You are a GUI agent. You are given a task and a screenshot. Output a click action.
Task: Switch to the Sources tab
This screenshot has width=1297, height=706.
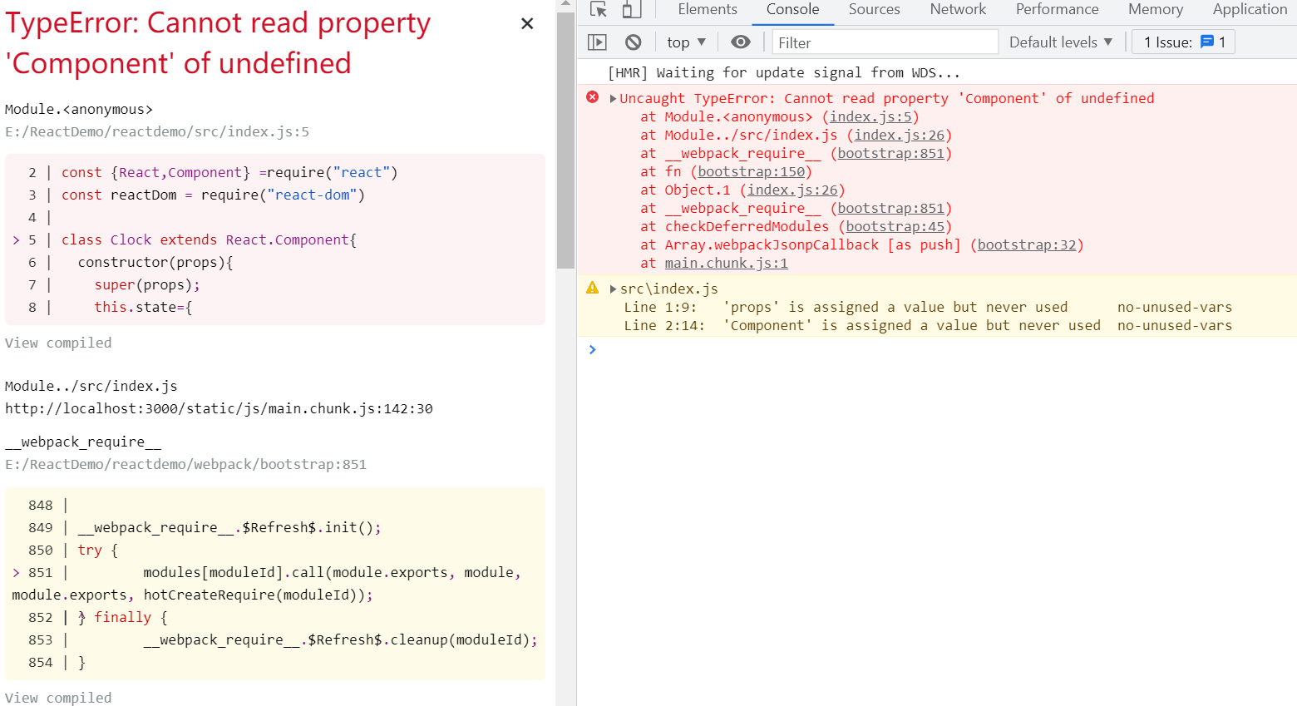coord(874,9)
